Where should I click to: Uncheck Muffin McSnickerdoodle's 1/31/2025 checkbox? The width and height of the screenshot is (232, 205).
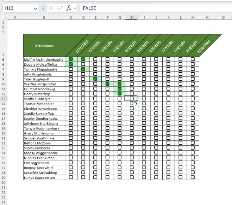(71, 59)
